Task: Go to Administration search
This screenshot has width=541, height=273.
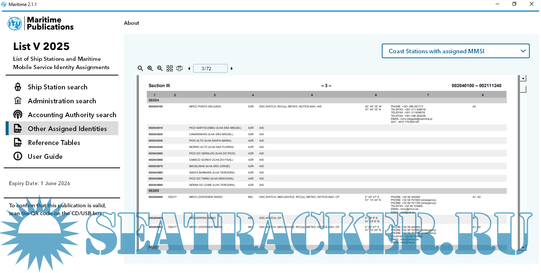Action: pos(62,101)
